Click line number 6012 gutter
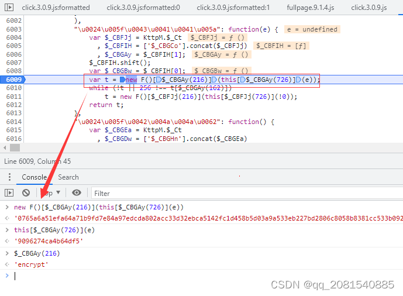This screenshot has height=296, width=403. click(x=14, y=105)
